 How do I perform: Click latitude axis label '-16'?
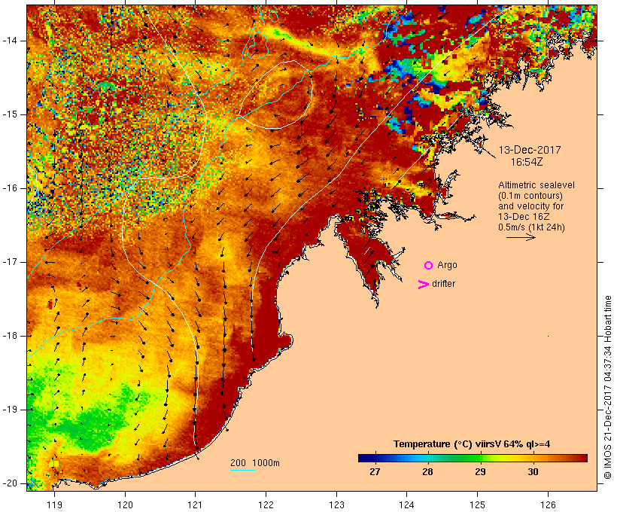pyautogui.click(x=10, y=188)
